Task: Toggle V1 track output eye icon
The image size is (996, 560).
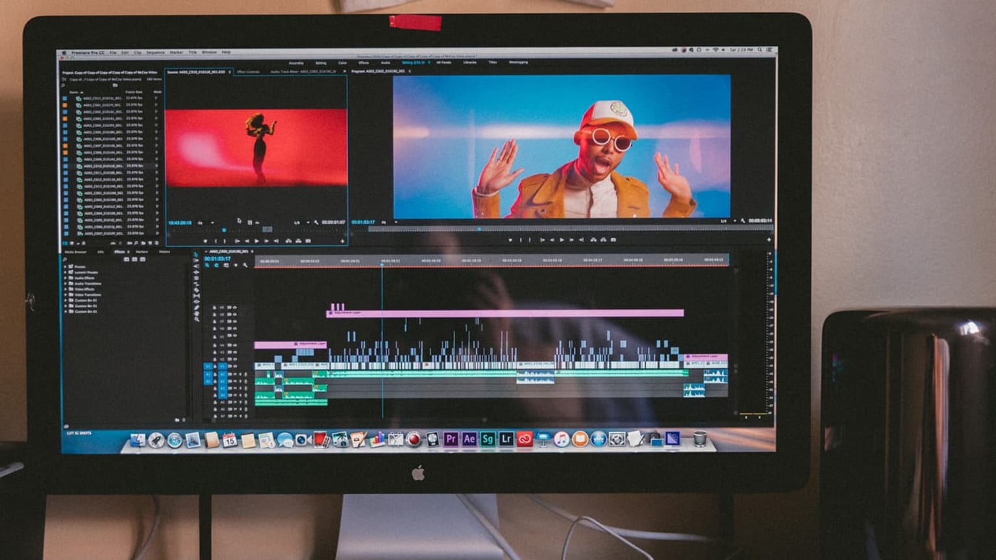Action: point(234,367)
